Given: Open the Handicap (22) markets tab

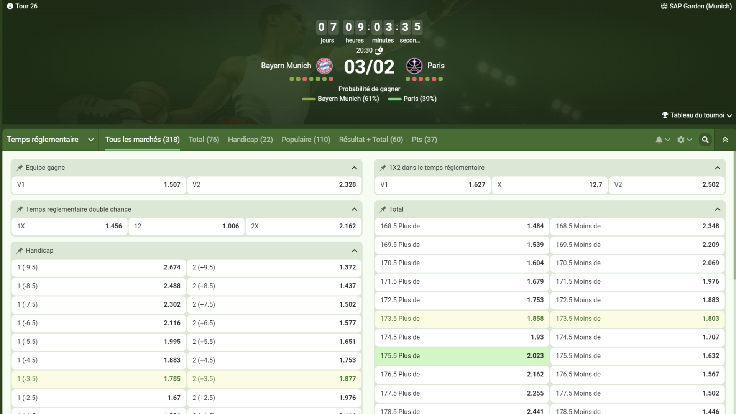Looking at the screenshot, I should (250, 140).
